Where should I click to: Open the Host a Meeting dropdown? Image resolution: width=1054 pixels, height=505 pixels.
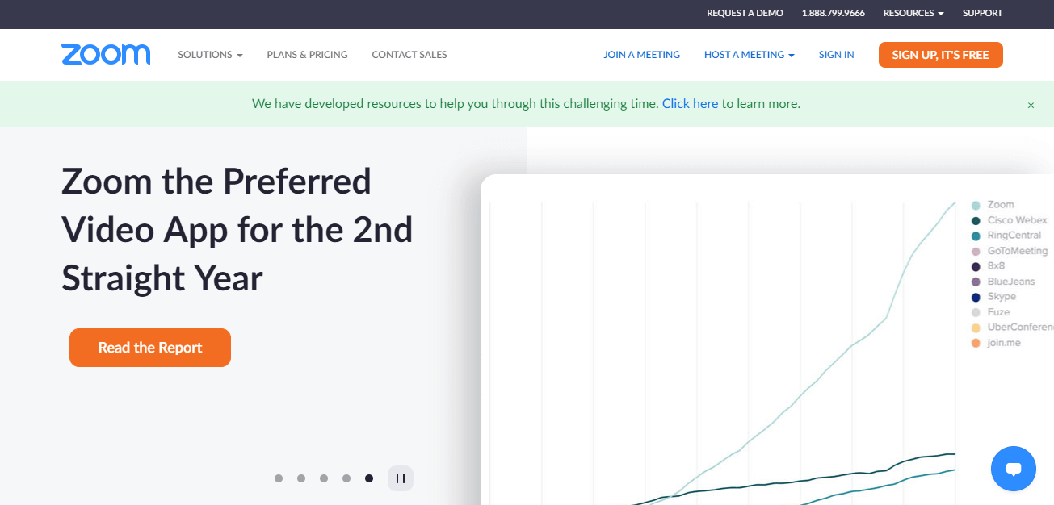[750, 55]
